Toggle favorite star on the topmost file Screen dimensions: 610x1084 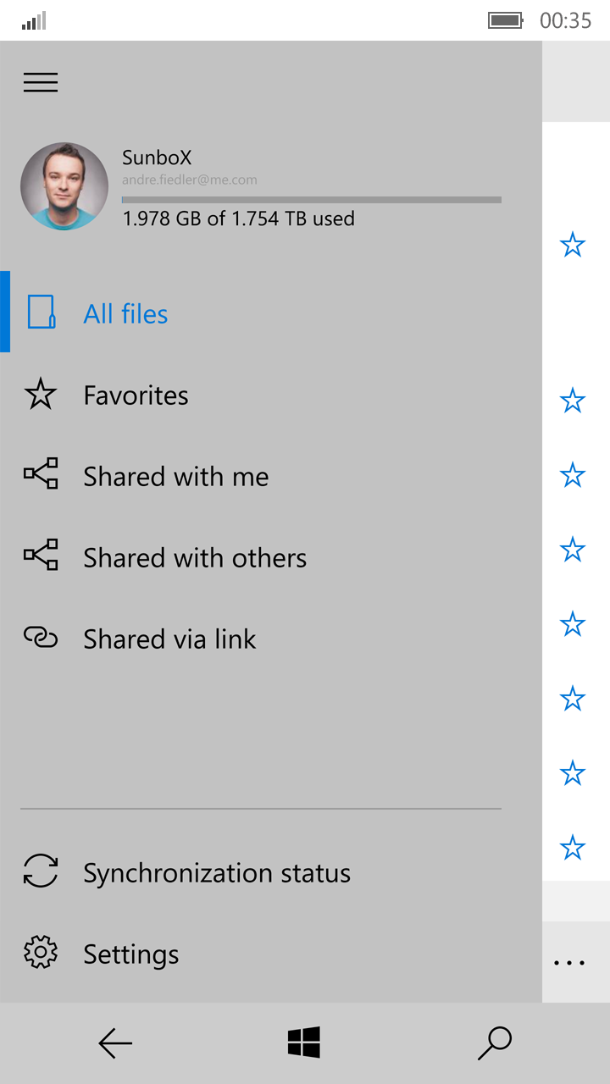(573, 246)
